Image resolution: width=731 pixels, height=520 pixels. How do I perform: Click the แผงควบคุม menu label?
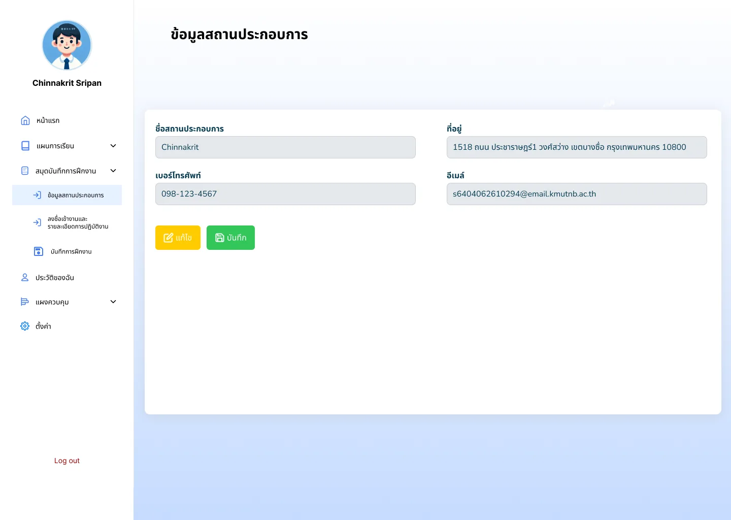(x=52, y=302)
